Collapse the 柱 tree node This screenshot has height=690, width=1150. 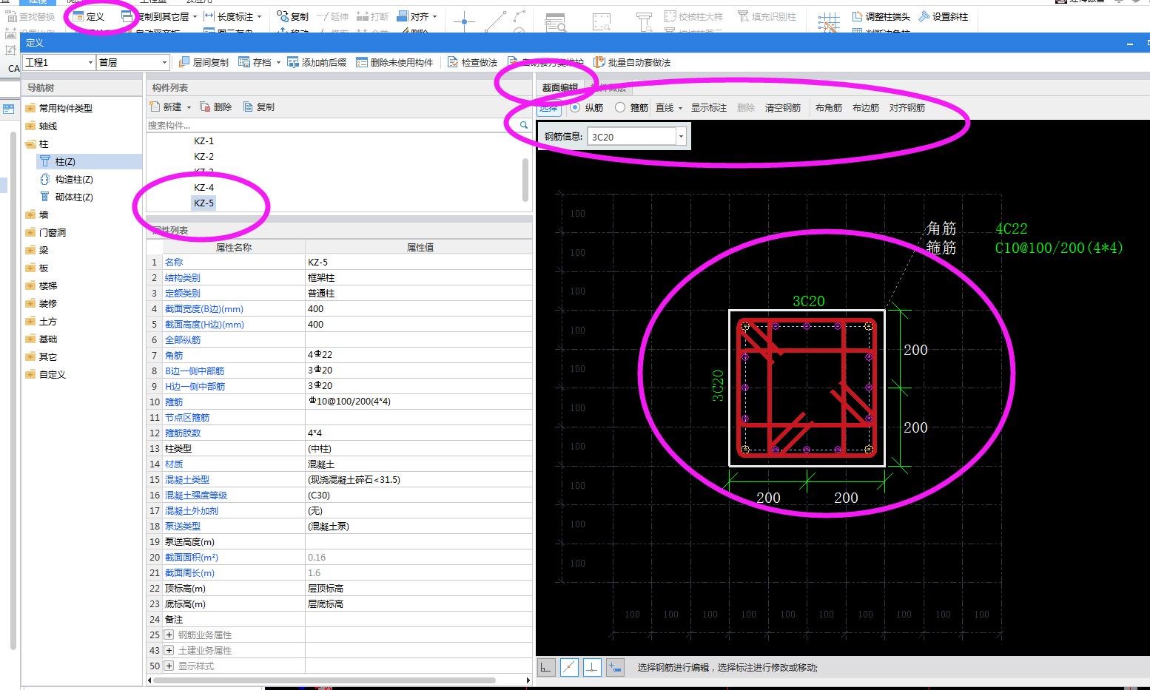tap(30, 144)
